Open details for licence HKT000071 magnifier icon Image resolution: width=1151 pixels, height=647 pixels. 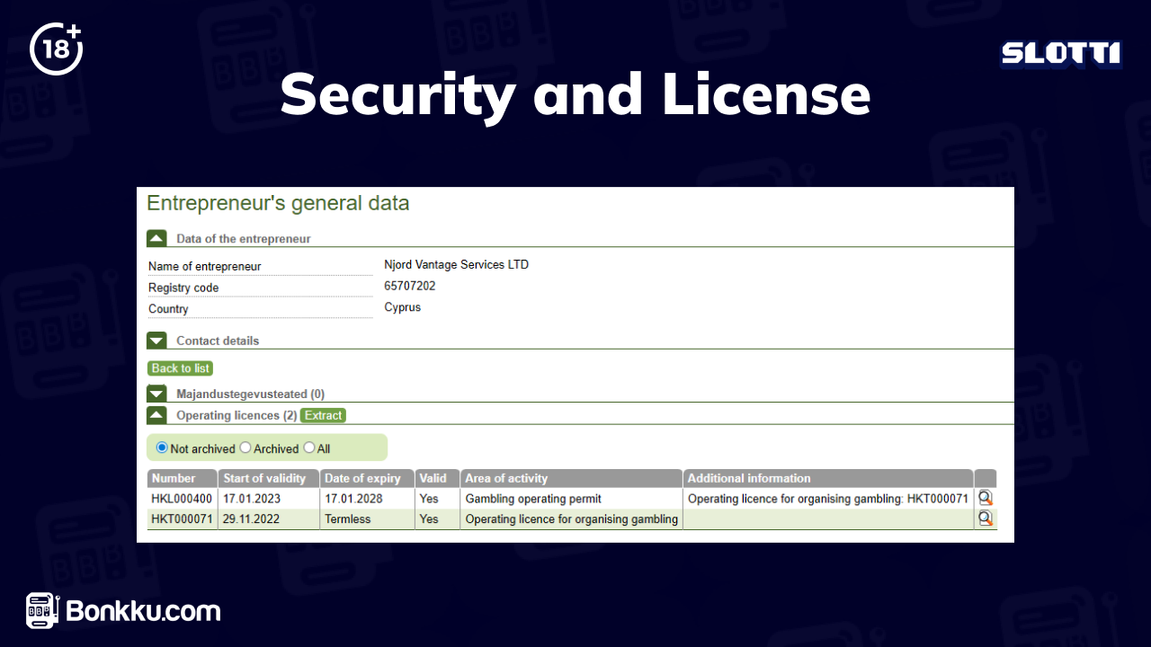click(x=986, y=518)
